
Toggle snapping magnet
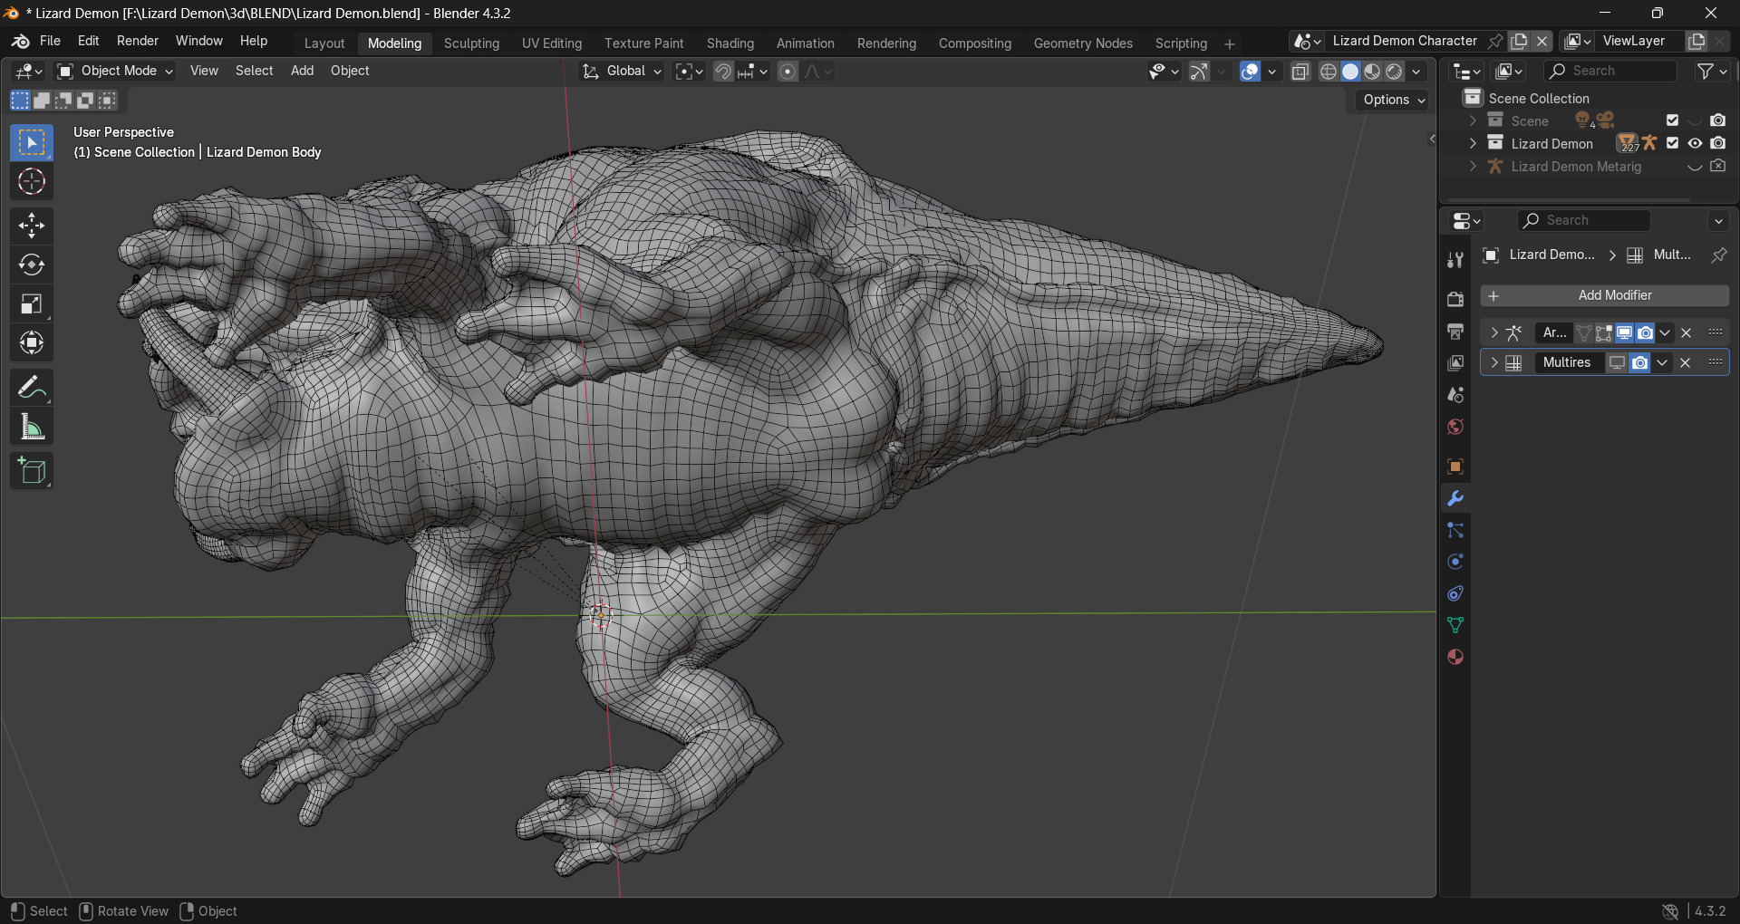tap(723, 72)
